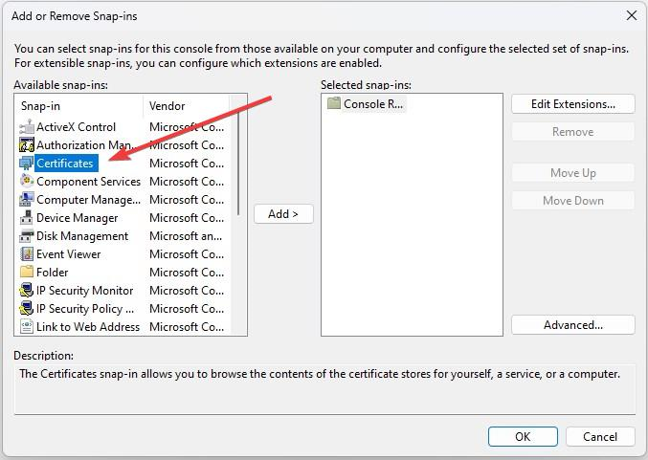
Task: Click the Add > button
Action: point(283,214)
